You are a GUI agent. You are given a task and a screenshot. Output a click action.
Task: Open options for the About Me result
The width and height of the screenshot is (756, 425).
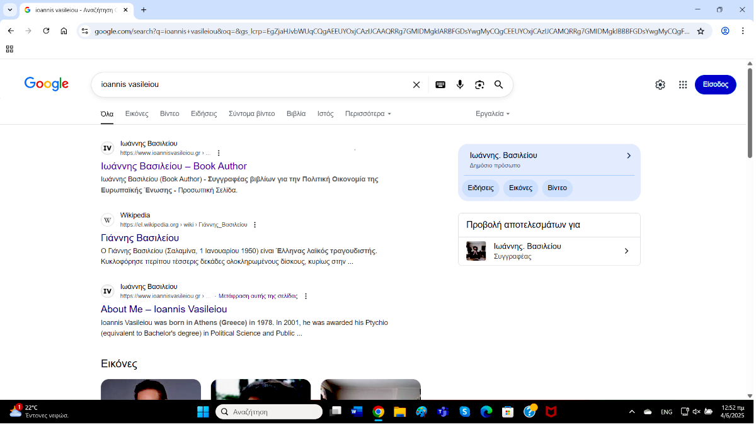click(306, 296)
